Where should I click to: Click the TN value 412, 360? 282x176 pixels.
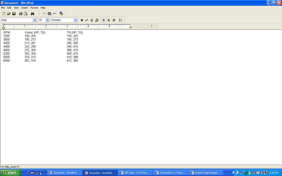click(72, 61)
